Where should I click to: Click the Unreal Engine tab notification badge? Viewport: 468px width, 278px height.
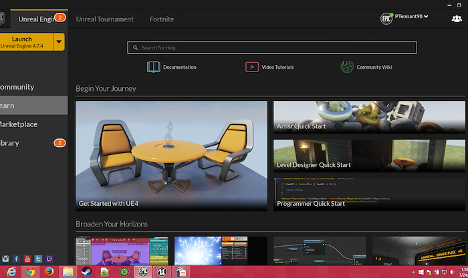tap(60, 17)
